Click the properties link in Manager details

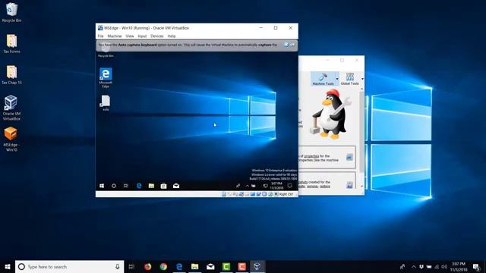(311, 156)
